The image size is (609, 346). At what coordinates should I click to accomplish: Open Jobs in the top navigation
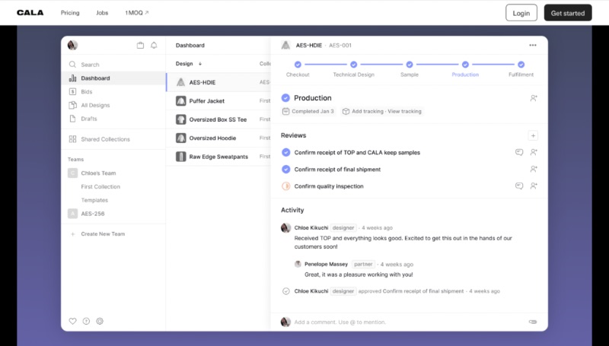[x=102, y=13]
